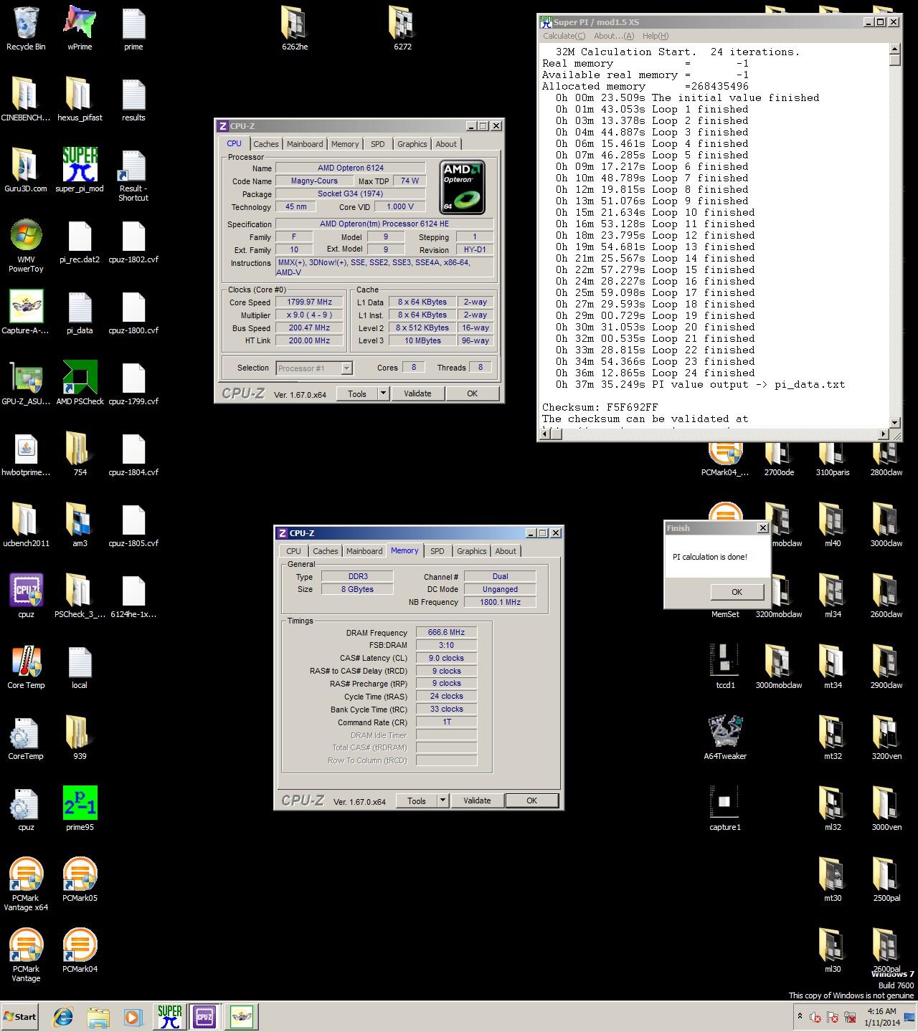Viewport: 918px width, 1032px height.
Task: Click the Start button
Action: (19, 1016)
